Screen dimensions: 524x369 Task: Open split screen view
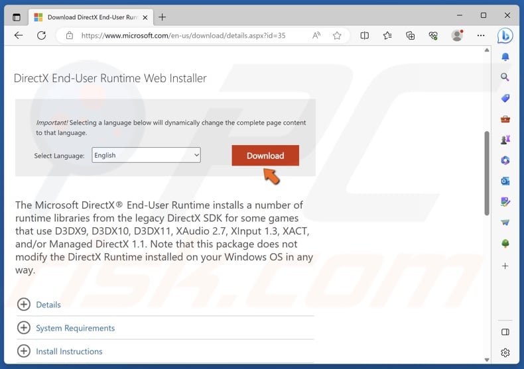tap(365, 35)
